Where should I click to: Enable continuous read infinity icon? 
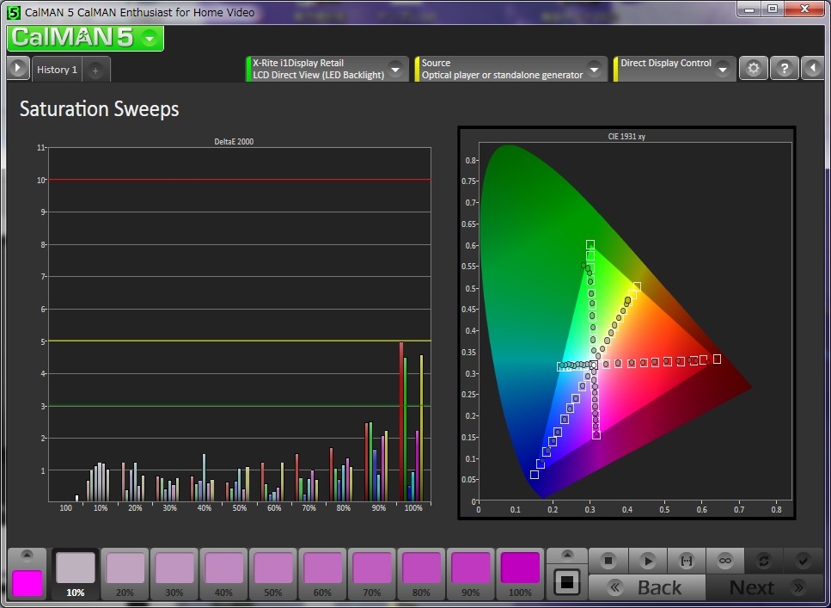point(725,561)
